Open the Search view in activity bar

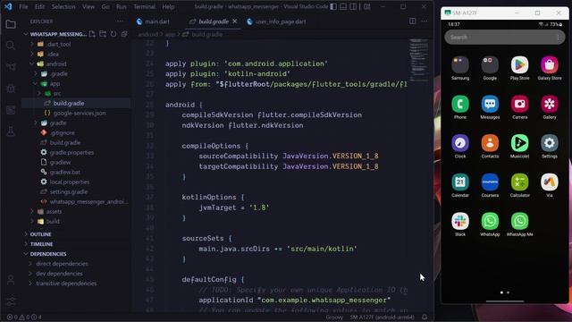click(11, 46)
